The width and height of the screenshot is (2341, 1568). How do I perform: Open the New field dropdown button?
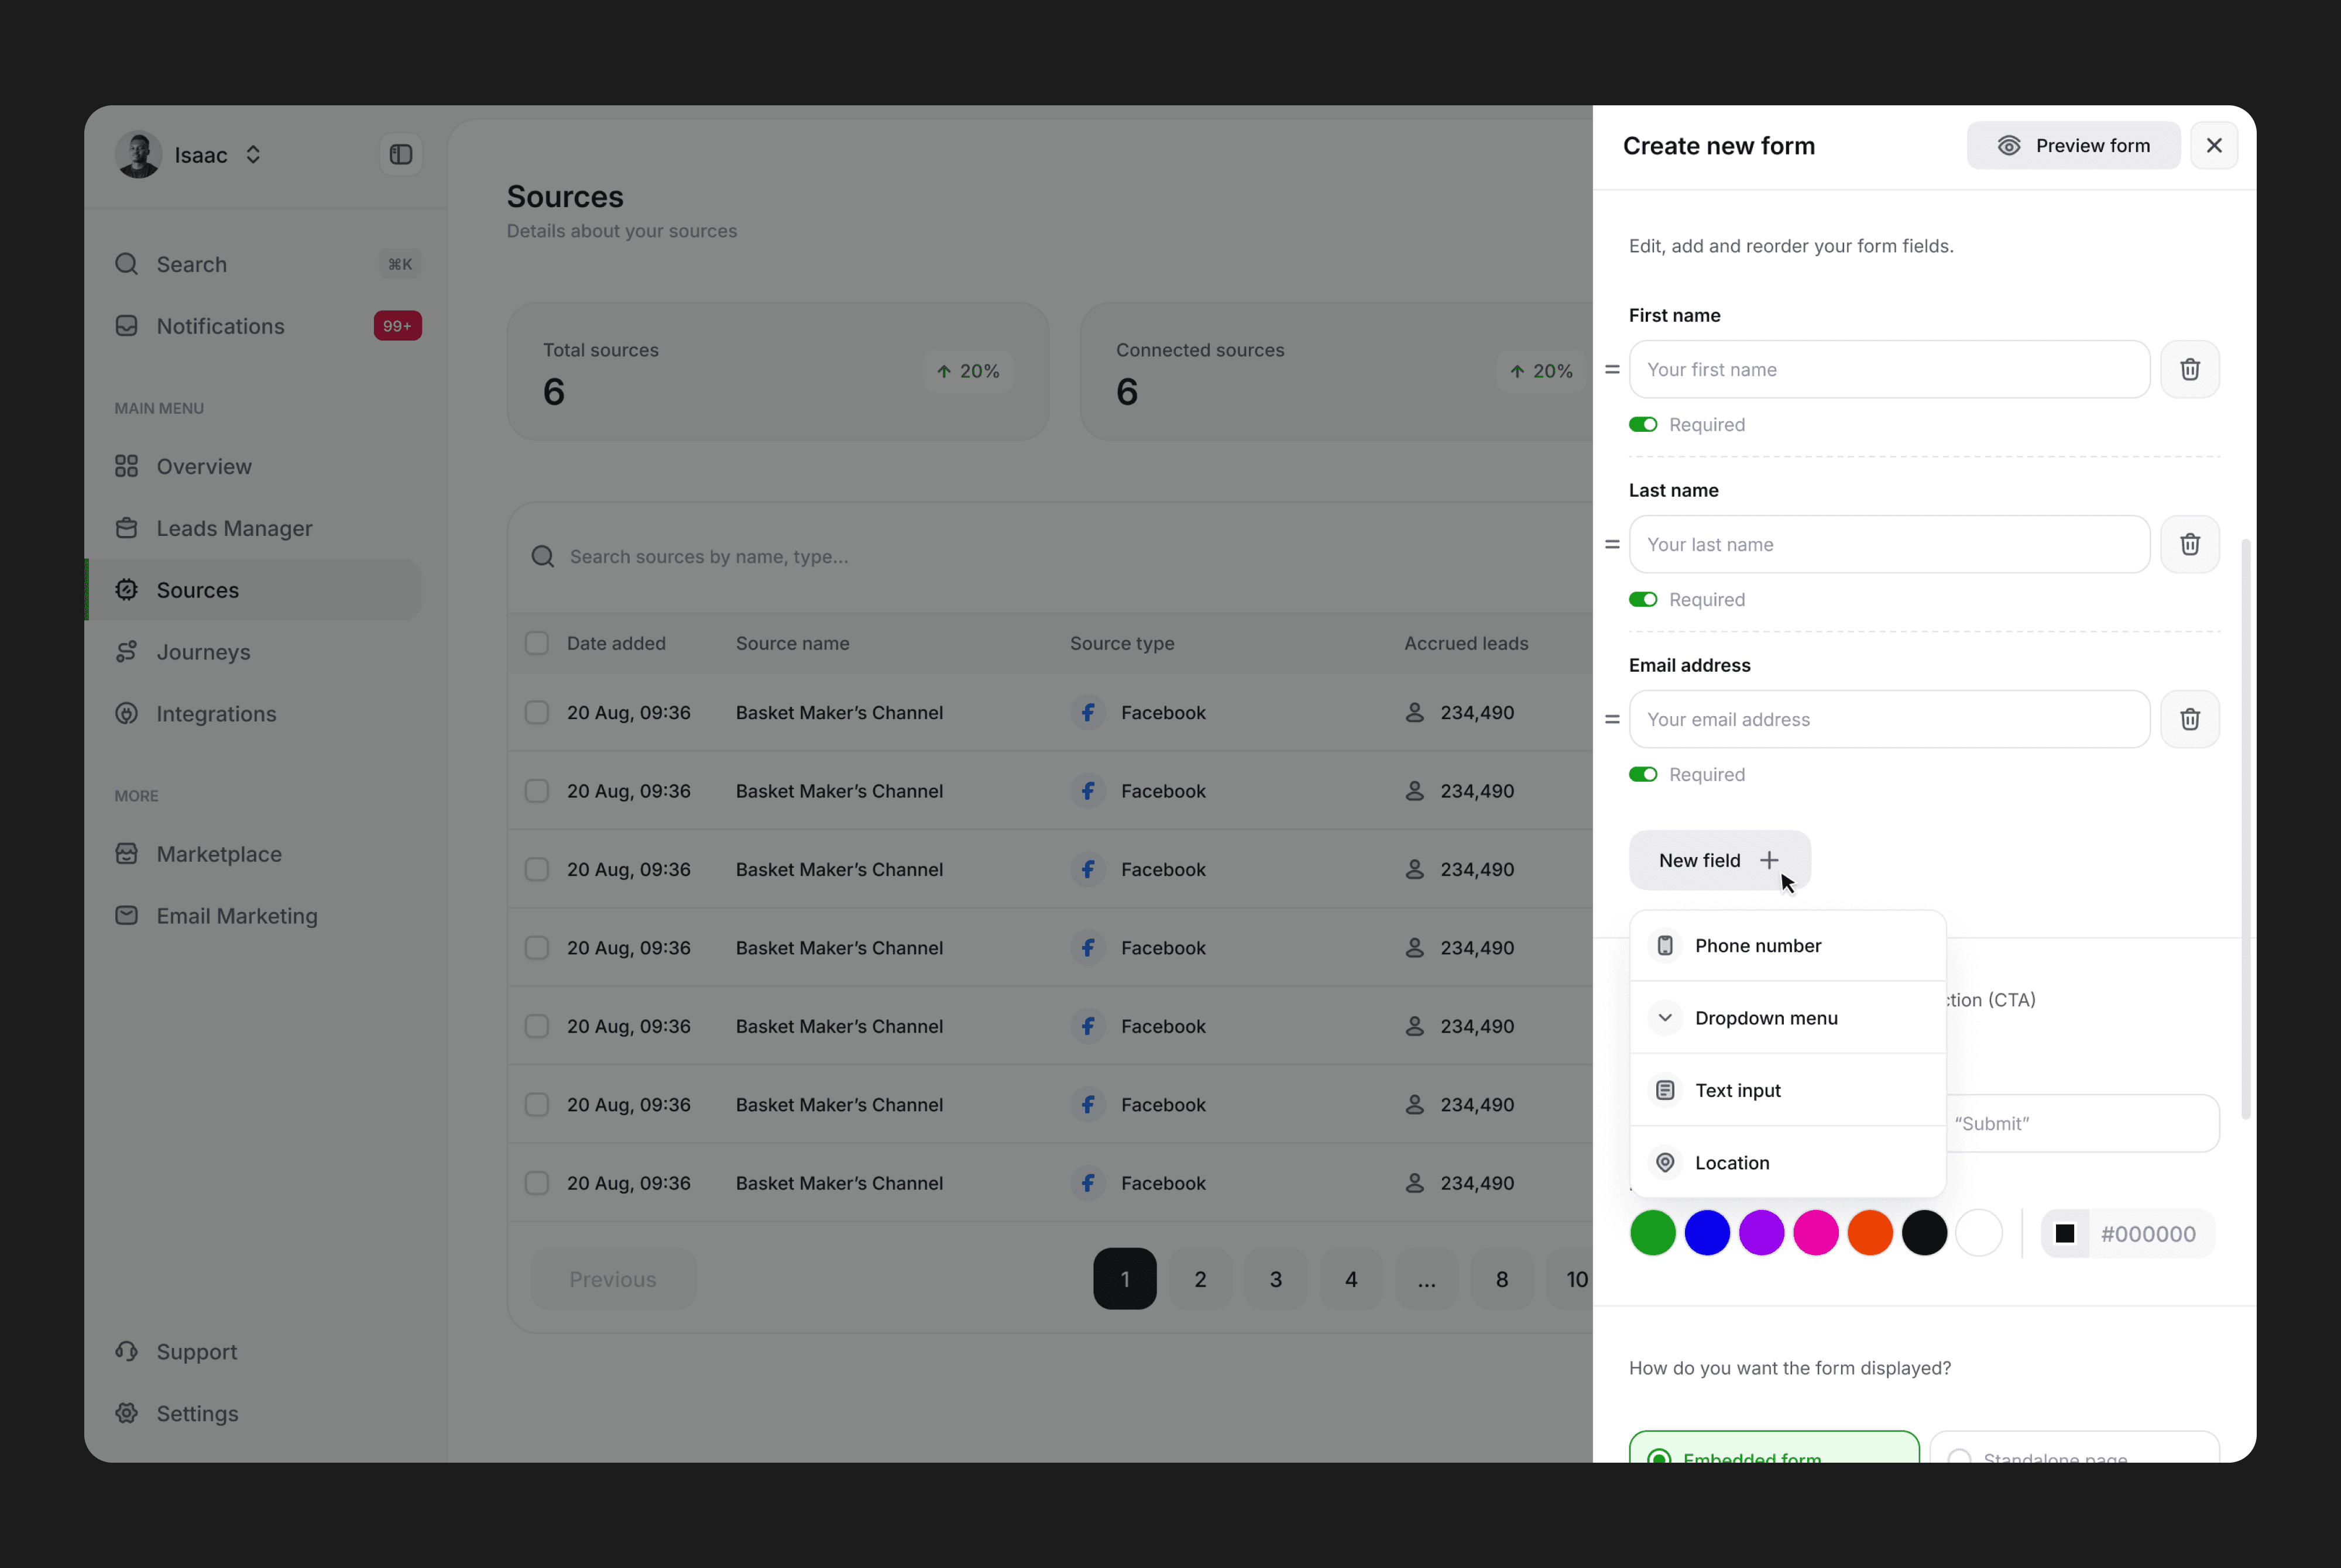click(1720, 860)
